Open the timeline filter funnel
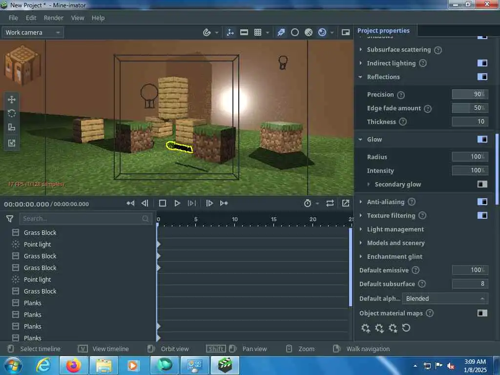This screenshot has height=375, width=500. point(10,219)
